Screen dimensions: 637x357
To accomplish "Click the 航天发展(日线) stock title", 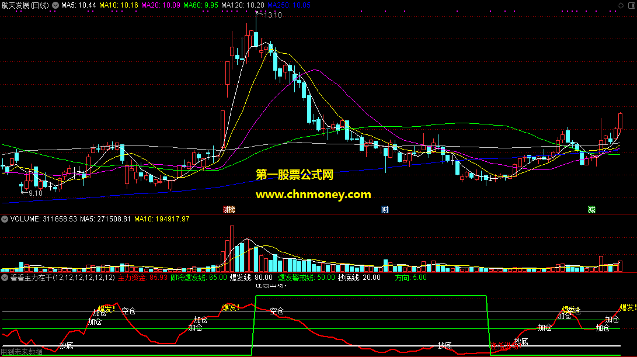I will click(x=25, y=5).
